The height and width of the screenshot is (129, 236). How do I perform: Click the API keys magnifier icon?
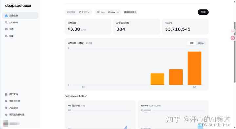coord(6,22)
